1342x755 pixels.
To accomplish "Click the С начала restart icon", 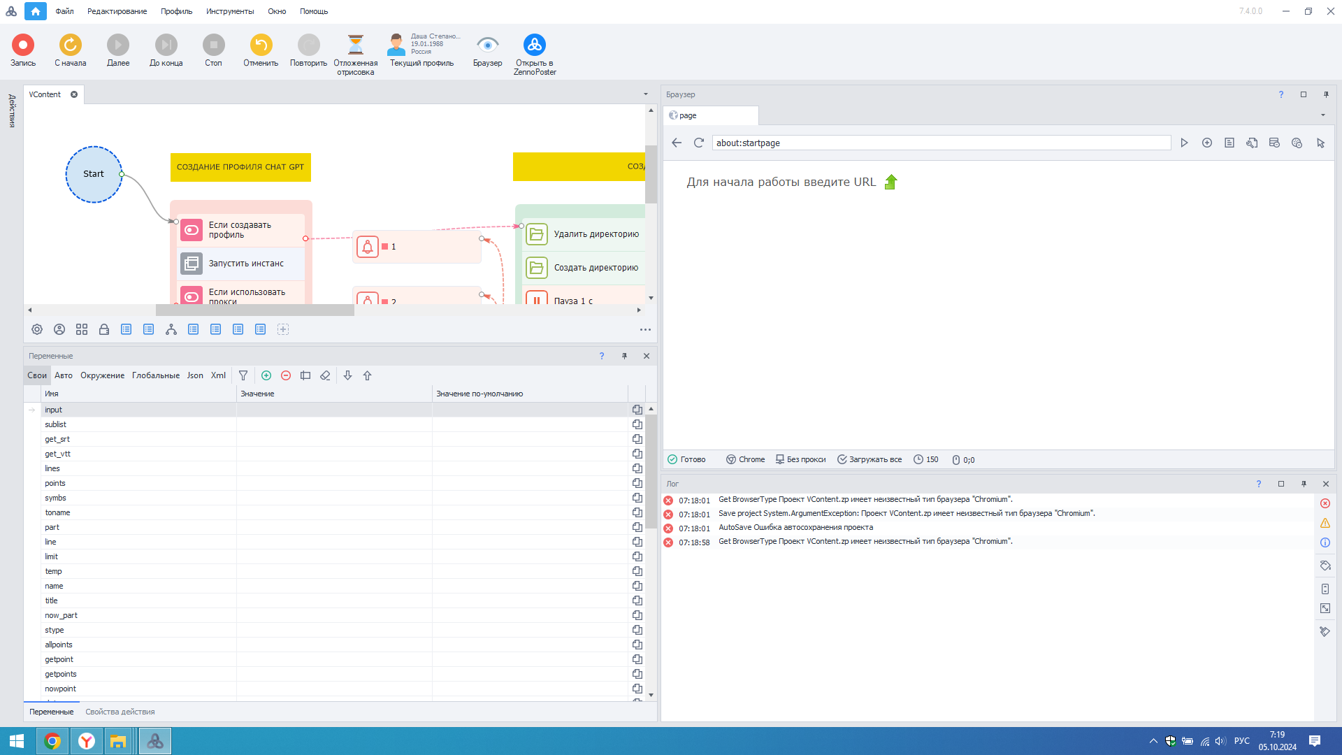I will click(71, 45).
